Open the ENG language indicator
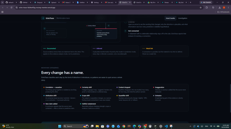The width and height of the screenshot is (231, 129). point(207,126)
